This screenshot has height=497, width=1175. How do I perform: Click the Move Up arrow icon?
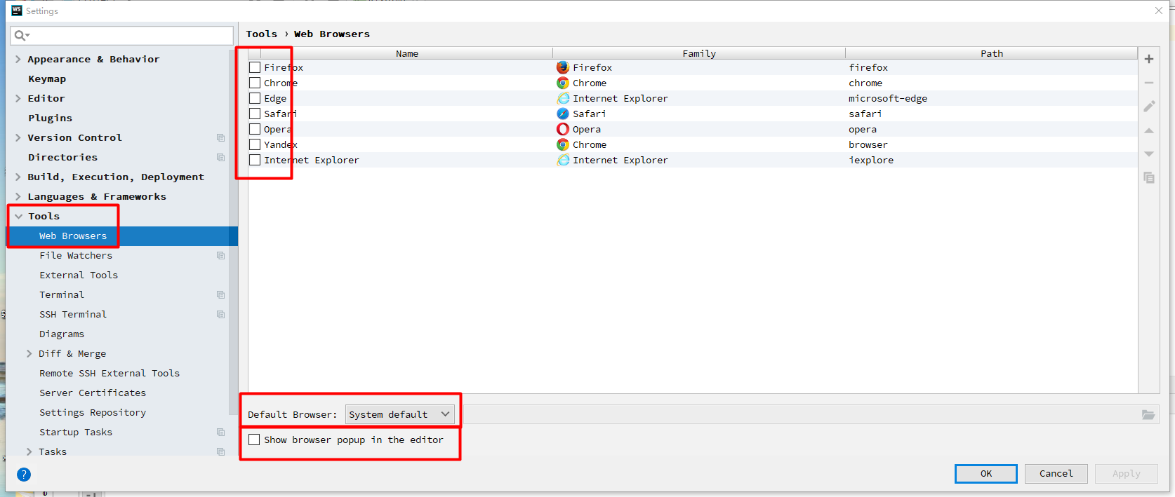pos(1149,130)
